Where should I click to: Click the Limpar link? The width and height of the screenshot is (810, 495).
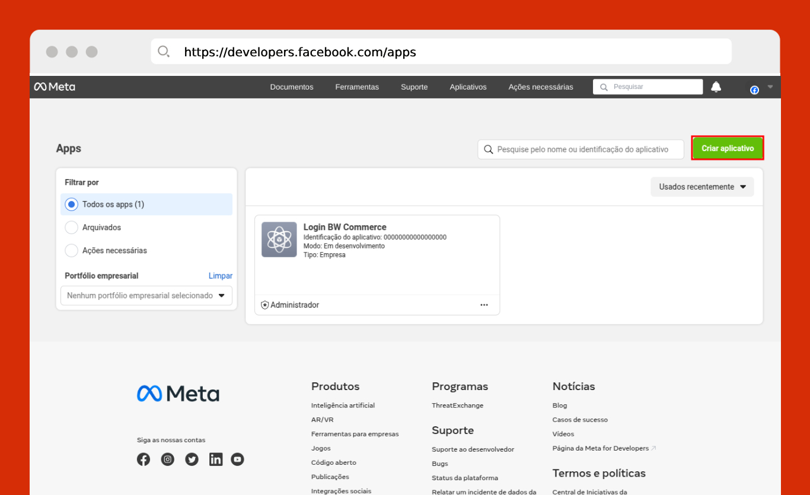pos(221,276)
